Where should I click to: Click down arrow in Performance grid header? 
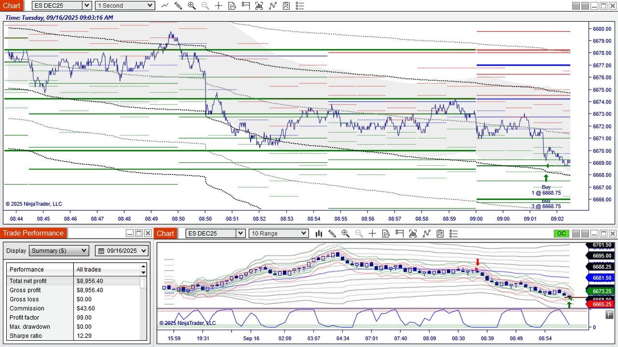143,273
